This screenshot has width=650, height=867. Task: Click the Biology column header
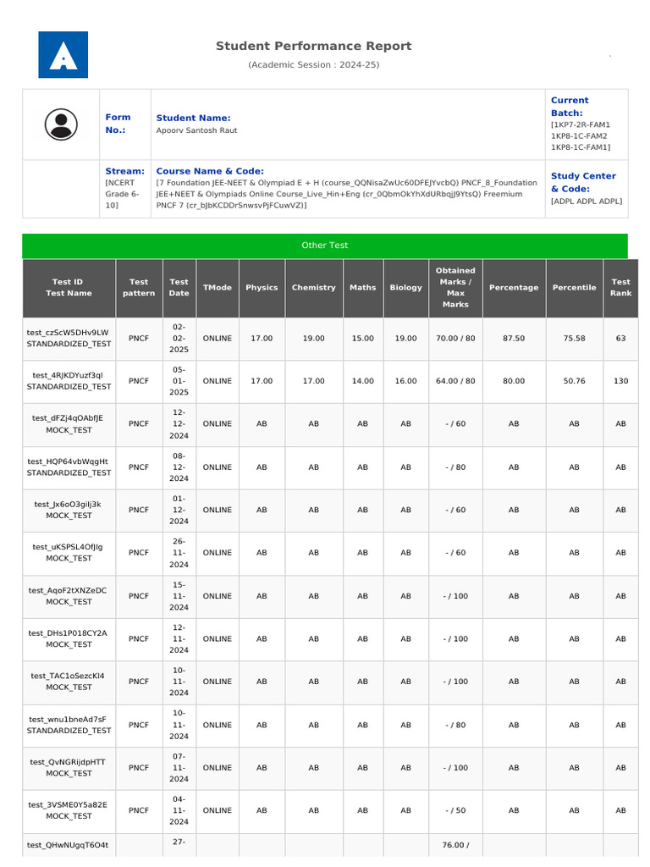405,288
